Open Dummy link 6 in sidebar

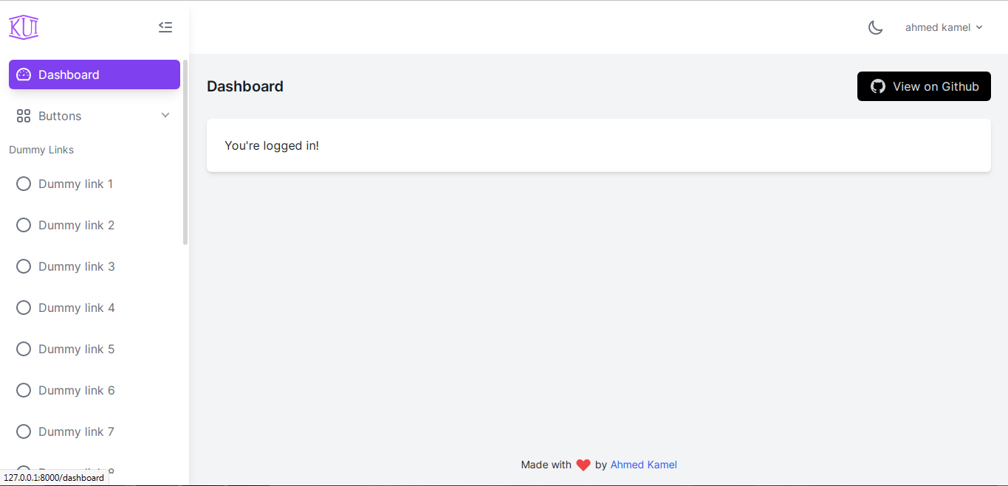point(76,390)
